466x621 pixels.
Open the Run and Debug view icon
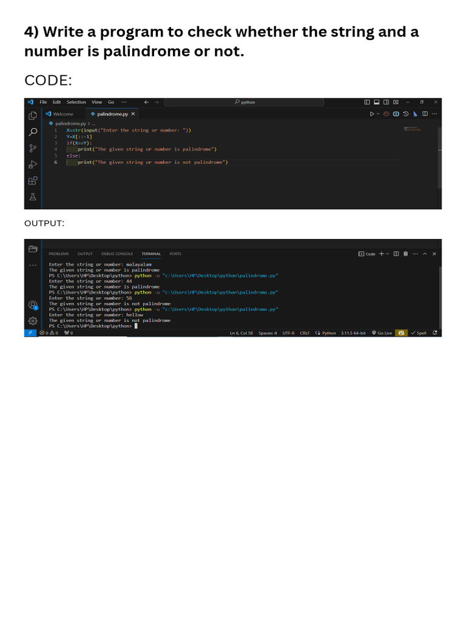point(33,164)
